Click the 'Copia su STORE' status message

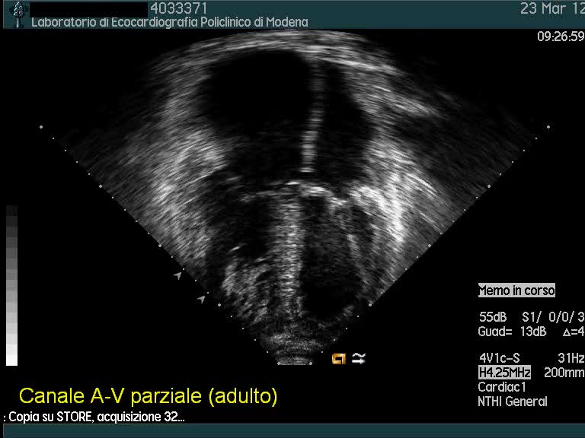click(x=95, y=417)
